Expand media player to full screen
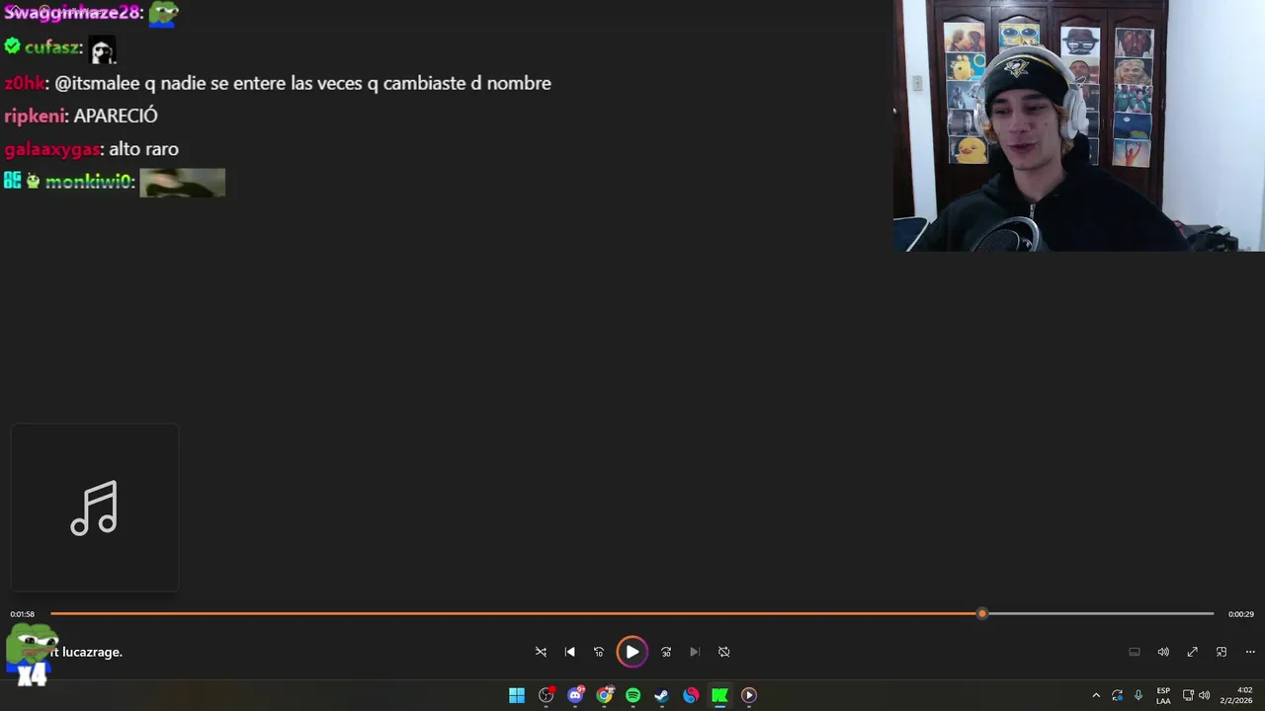This screenshot has height=711, width=1265. (1192, 652)
